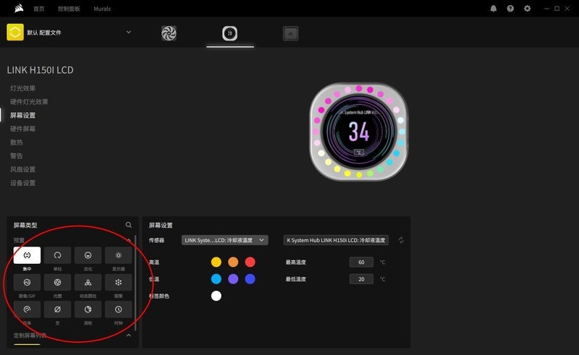Select the 涡轮 screen type
This screenshot has width=579, height=355.
point(88,309)
